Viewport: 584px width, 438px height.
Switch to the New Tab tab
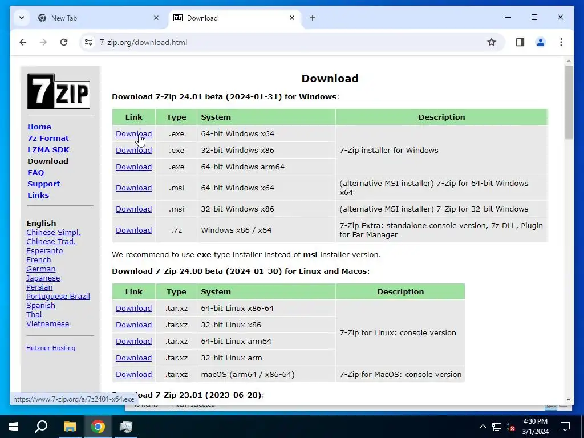(99, 18)
